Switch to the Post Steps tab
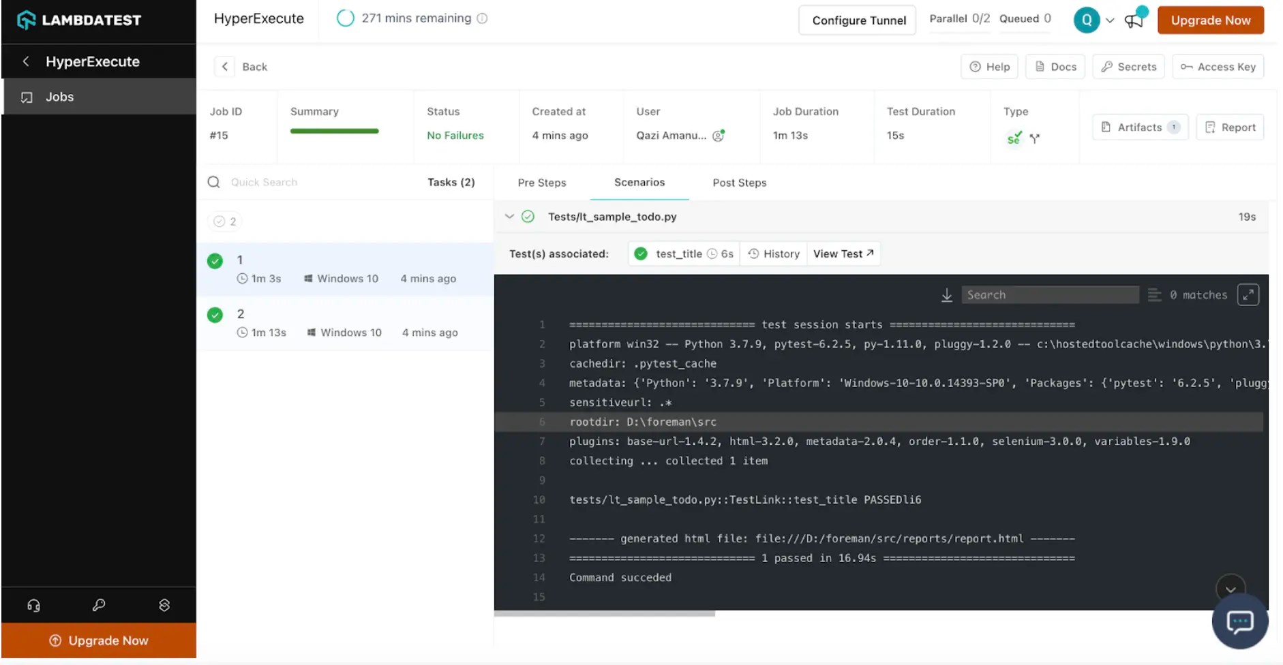Screen dimensions: 1283x665 point(739,182)
